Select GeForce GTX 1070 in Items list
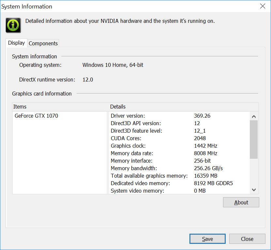This screenshot has width=271, height=250. pos(36,116)
